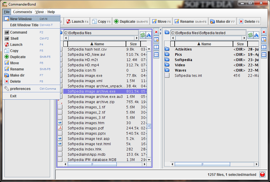Split left panel horizontally
This screenshot has height=182, width=270.
(x=156, y=55)
